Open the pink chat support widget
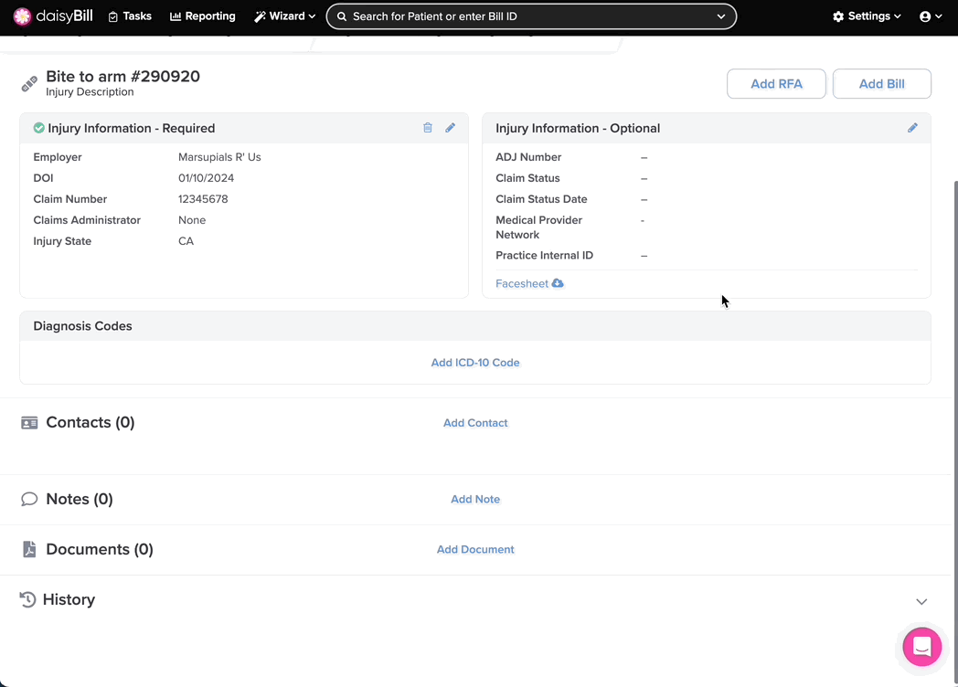 coord(921,647)
